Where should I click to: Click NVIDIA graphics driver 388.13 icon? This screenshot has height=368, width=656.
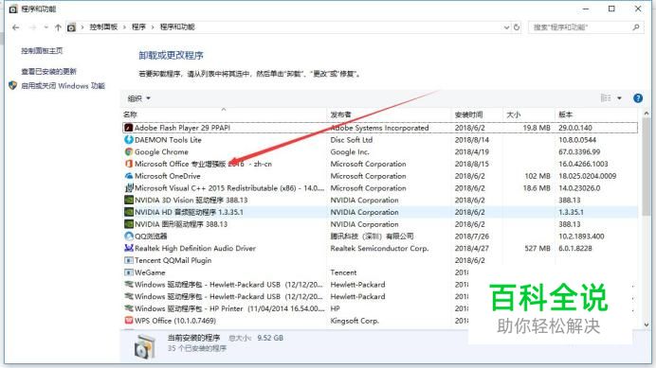[x=129, y=224]
